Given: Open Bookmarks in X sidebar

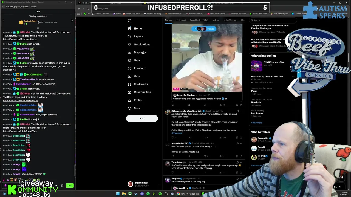Looking at the screenshot, I should [x=138, y=84].
